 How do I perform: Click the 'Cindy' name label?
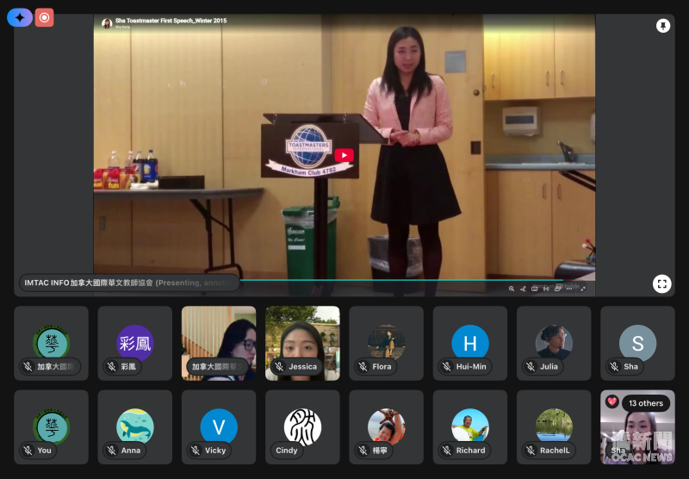tap(287, 451)
